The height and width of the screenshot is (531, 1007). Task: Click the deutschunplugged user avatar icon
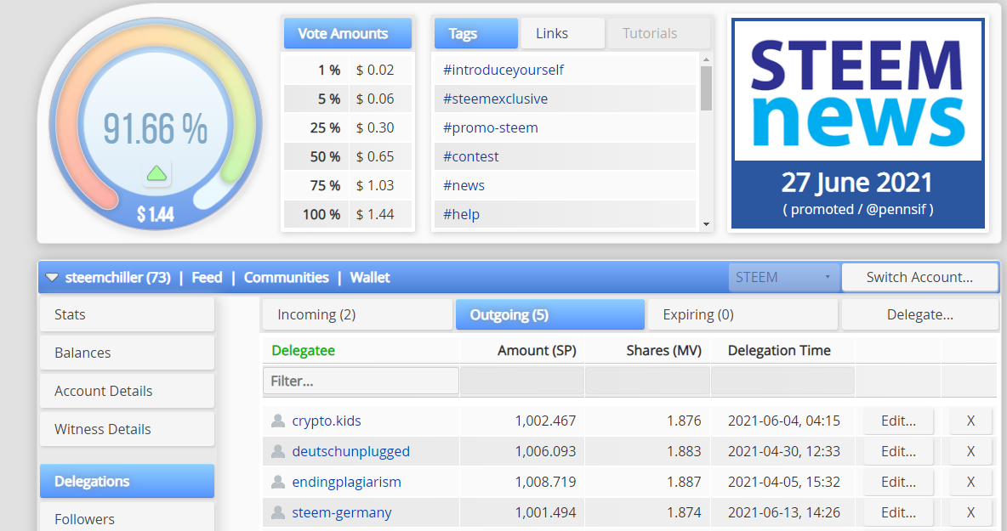pos(278,451)
